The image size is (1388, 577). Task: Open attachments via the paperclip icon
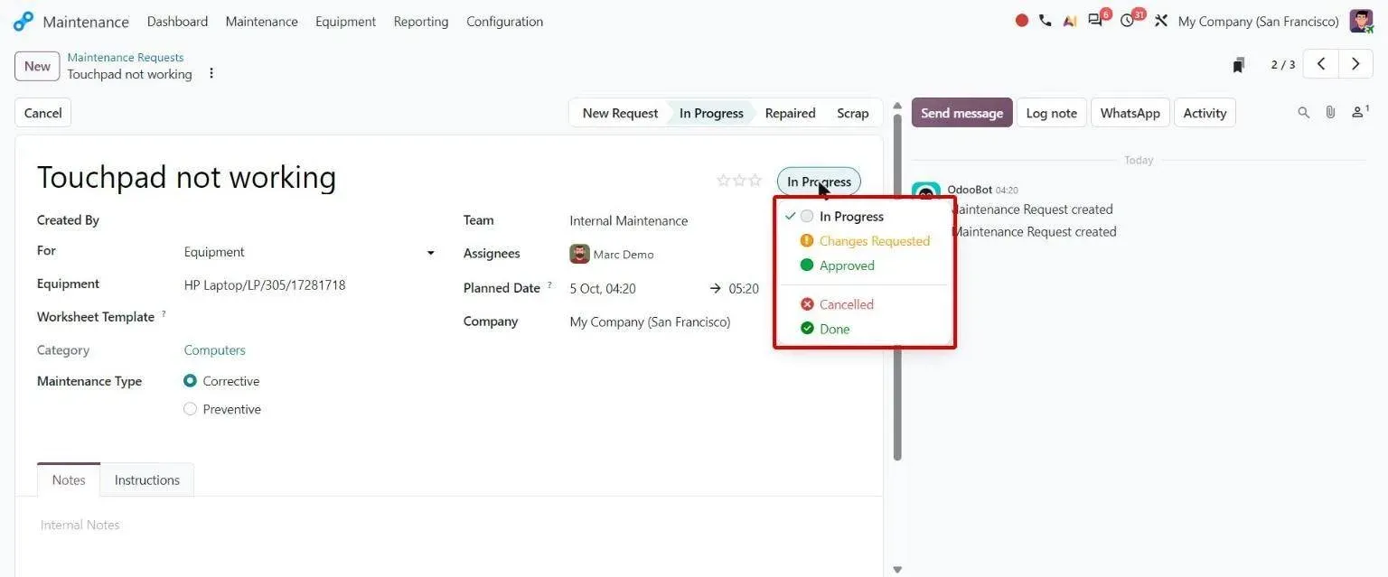pyautogui.click(x=1330, y=113)
